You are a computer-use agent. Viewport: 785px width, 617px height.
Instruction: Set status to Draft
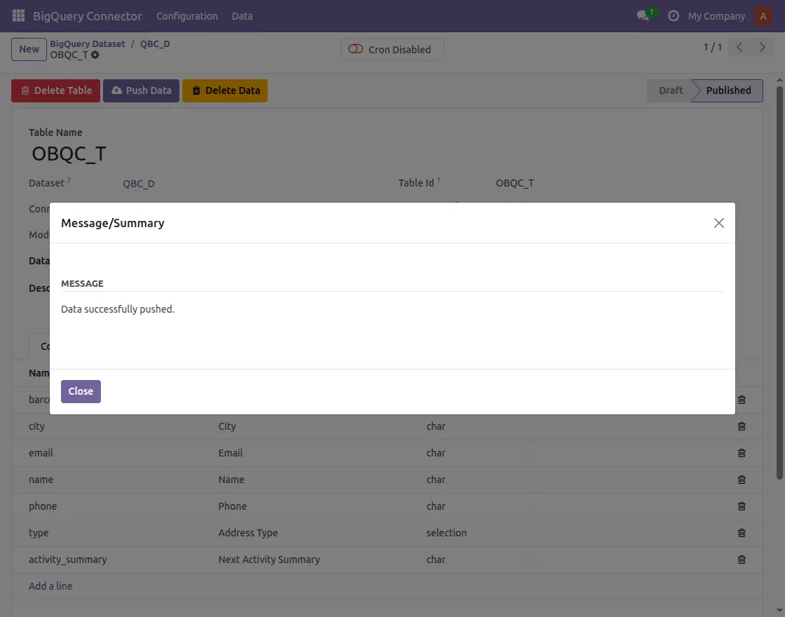(x=670, y=90)
